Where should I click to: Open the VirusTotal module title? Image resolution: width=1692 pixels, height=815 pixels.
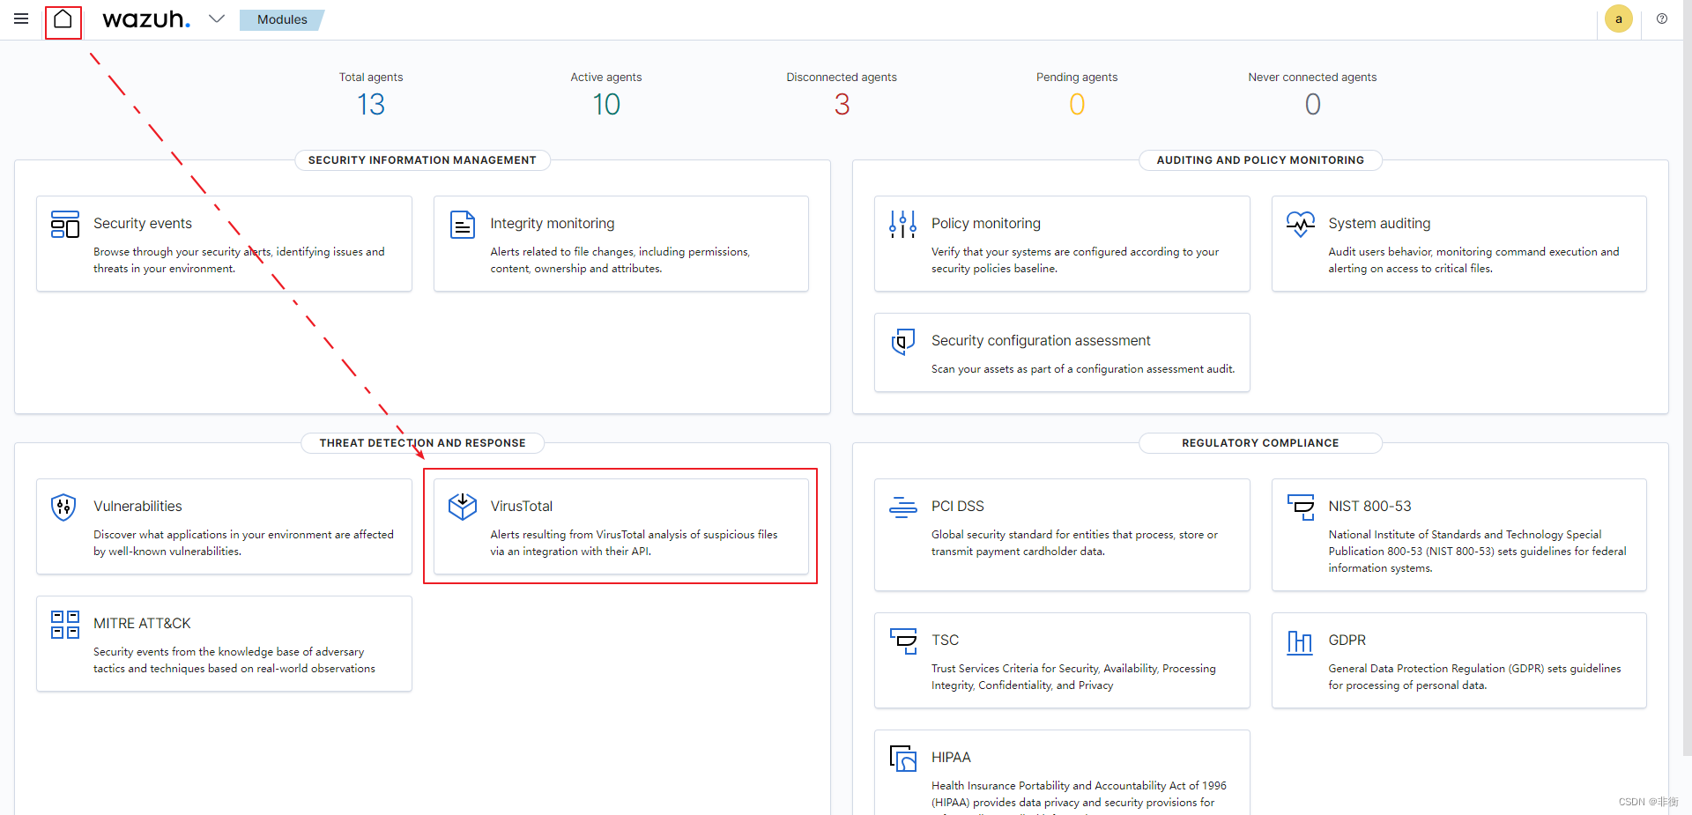[522, 507]
